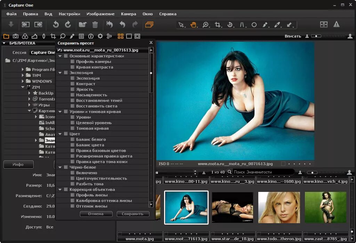Check the Профиль камеры checkbox

[x=72, y=61]
